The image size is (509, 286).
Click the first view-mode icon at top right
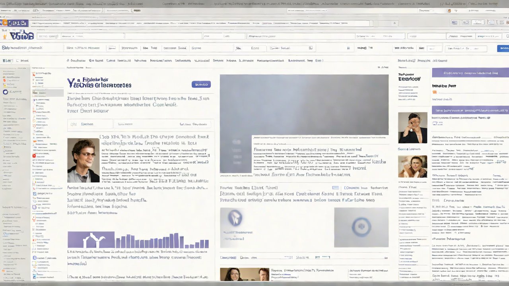point(455,23)
